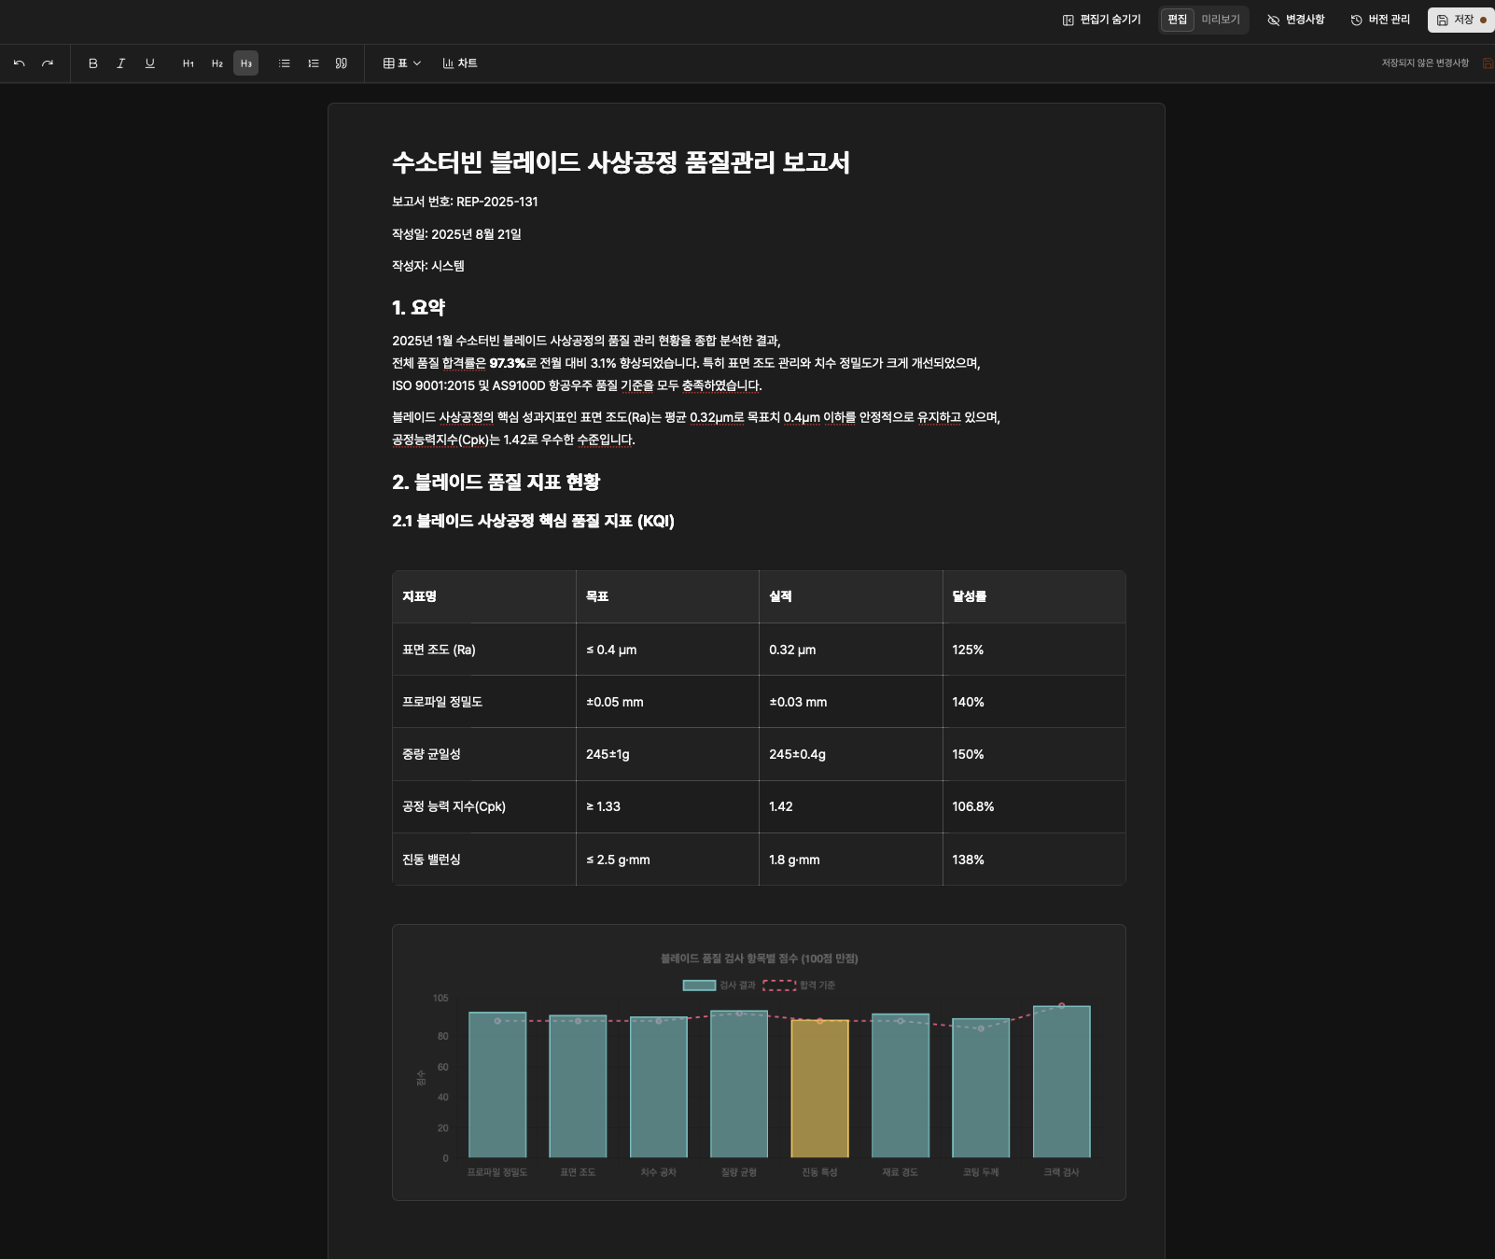Screen dimensions: 1495x1259
Task: Turn off the active H3 heading
Action: tap(245, 63)
